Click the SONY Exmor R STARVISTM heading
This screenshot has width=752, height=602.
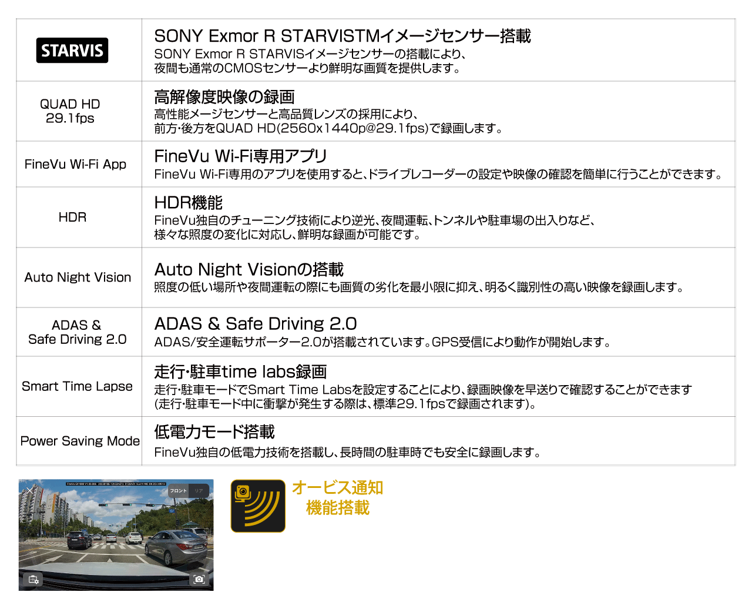click(343, 36)
